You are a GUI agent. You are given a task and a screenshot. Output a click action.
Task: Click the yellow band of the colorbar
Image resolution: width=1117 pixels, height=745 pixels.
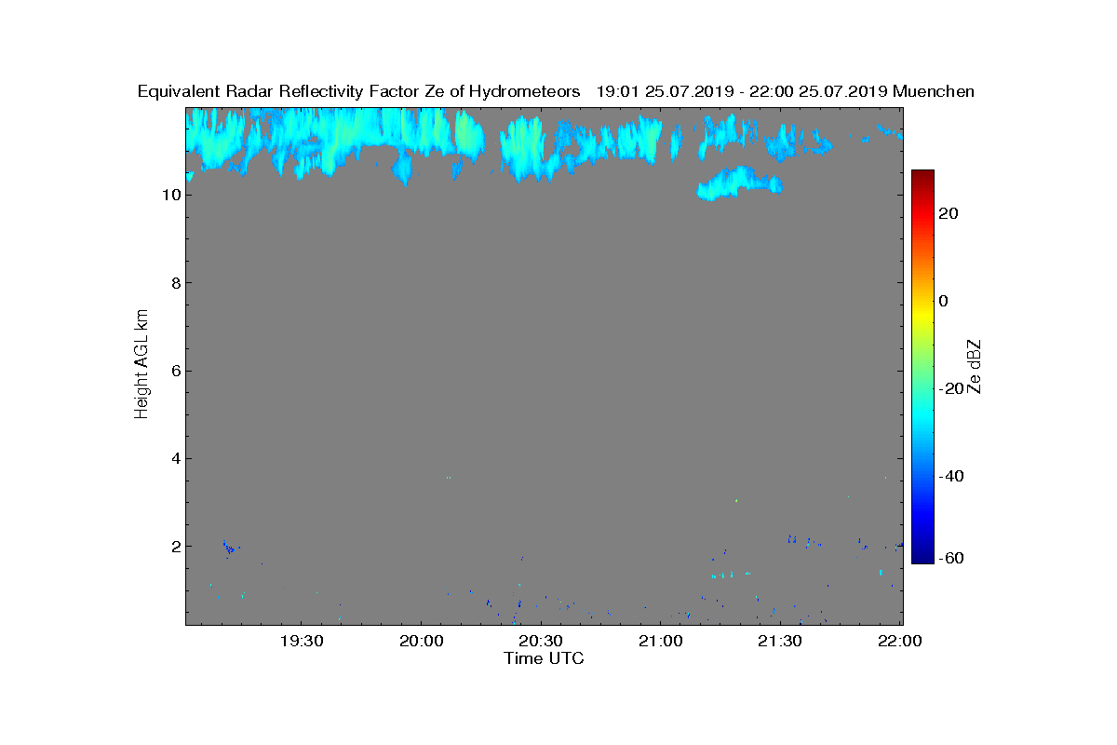[x=922, y=317]
